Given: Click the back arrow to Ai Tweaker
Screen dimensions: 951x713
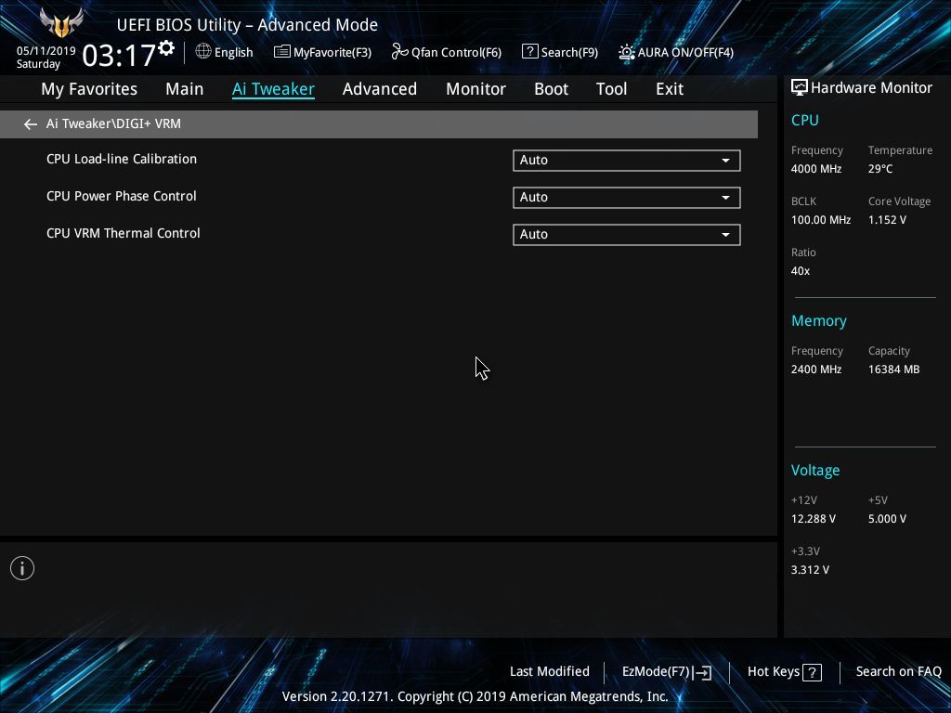Looking at the screenshot, I should click(x=31, y=124).
